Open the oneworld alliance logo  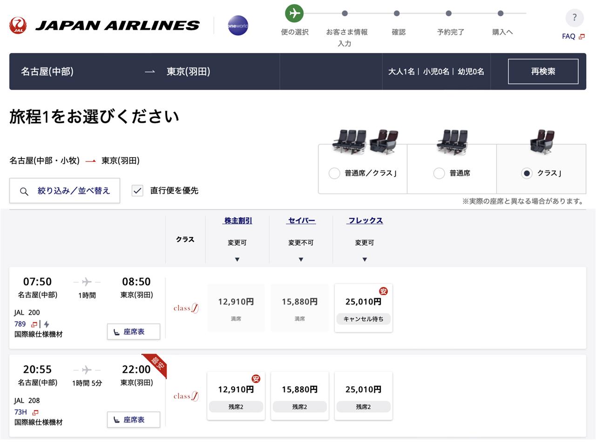pyautogui.click(x=237, y=26)
